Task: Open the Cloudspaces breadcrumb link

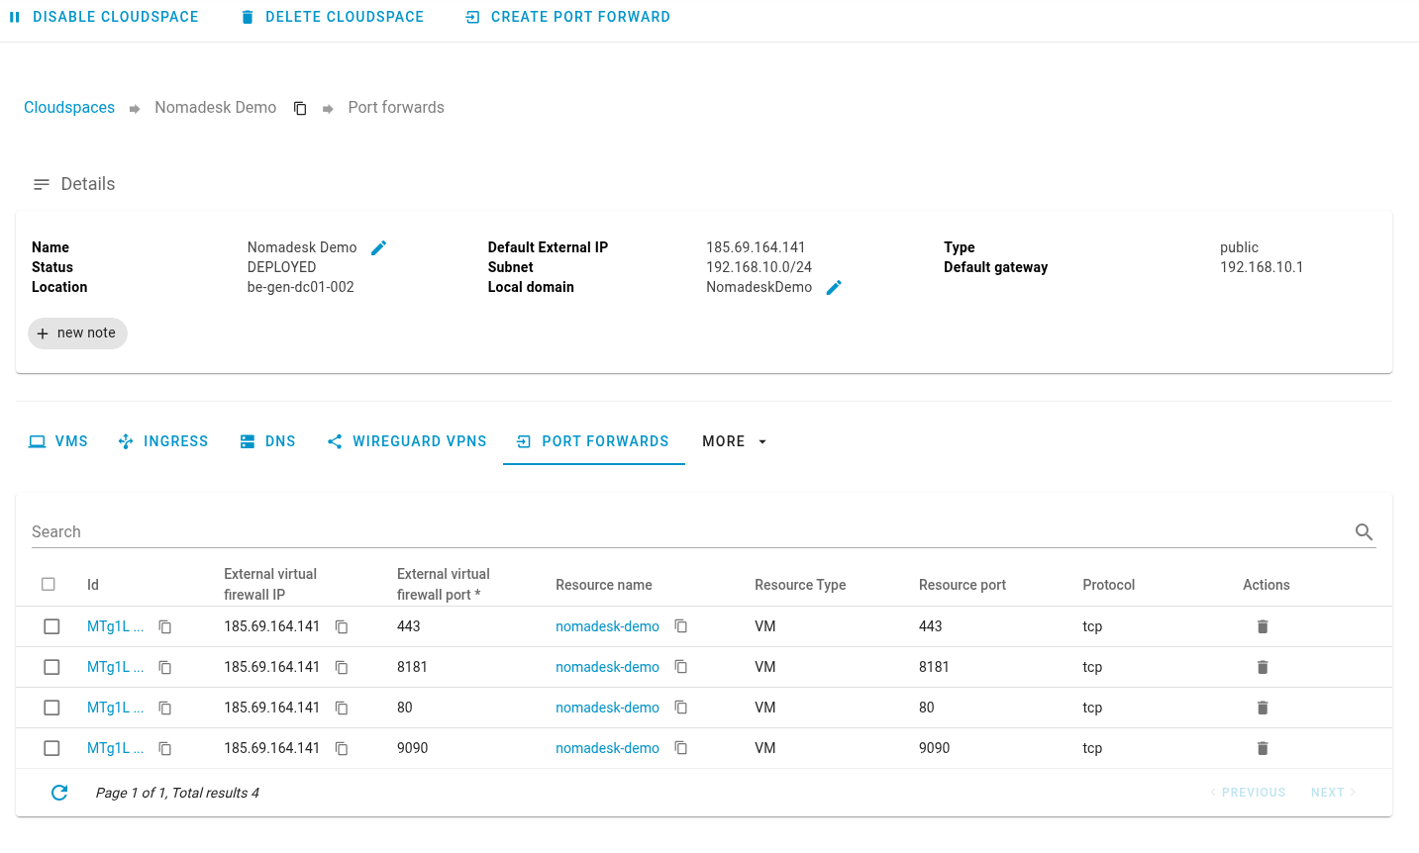Action: (69, 108)
